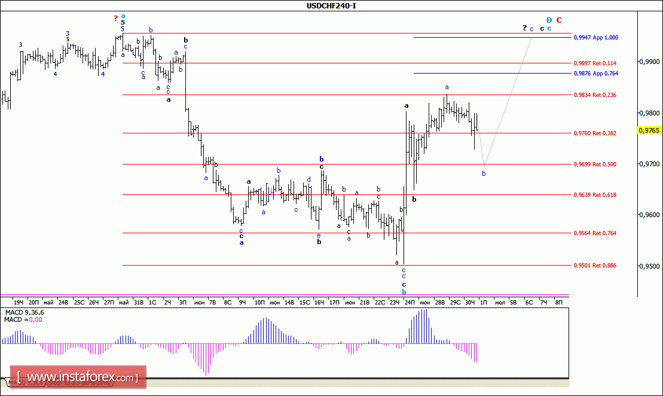The width and height of the screenshot is (663, 396).
Task: Select the 30Ч date on time axis
Action: pyautogui.click(x=470, y=303)
